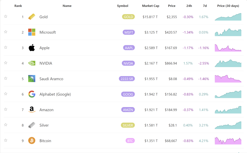This screenshot has width=247, height=153.
Task: Click the NVIDIA logo icon
Action: (x=32, y=63)
